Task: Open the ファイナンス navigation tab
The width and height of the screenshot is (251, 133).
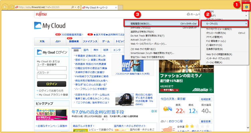Action: 90,41
